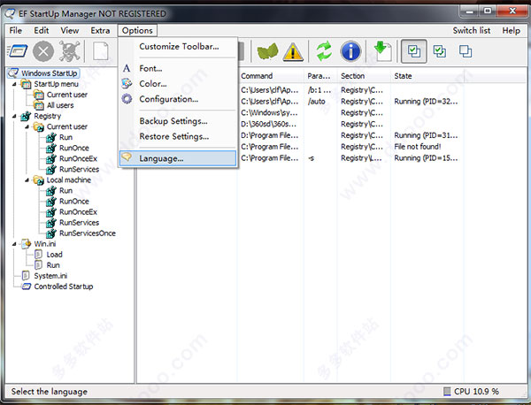Click the Configuration gear icon

127,99
